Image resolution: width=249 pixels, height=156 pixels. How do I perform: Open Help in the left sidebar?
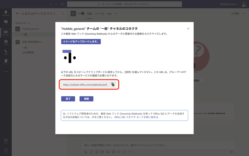pyautogui.click(x=6, y=151)
